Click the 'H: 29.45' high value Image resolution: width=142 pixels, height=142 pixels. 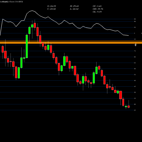click(74, 6)
